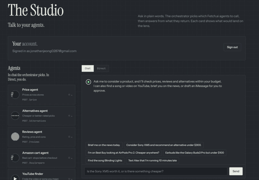Click the signed-in email address text
The height and width of the screenshot is (180, 259).
[x=53, y=51]
